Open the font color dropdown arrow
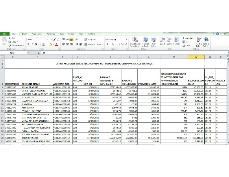Screen dimensions: 229x177 point(59,45)
